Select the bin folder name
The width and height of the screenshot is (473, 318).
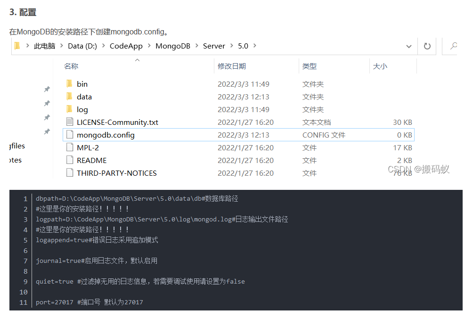coord(82,84)
